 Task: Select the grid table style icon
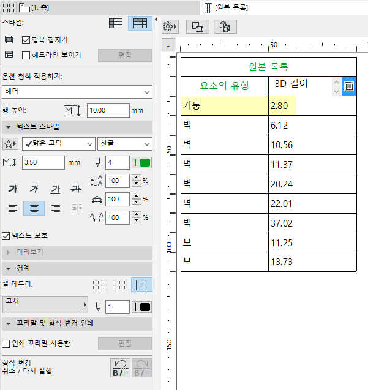click(140, 23)
